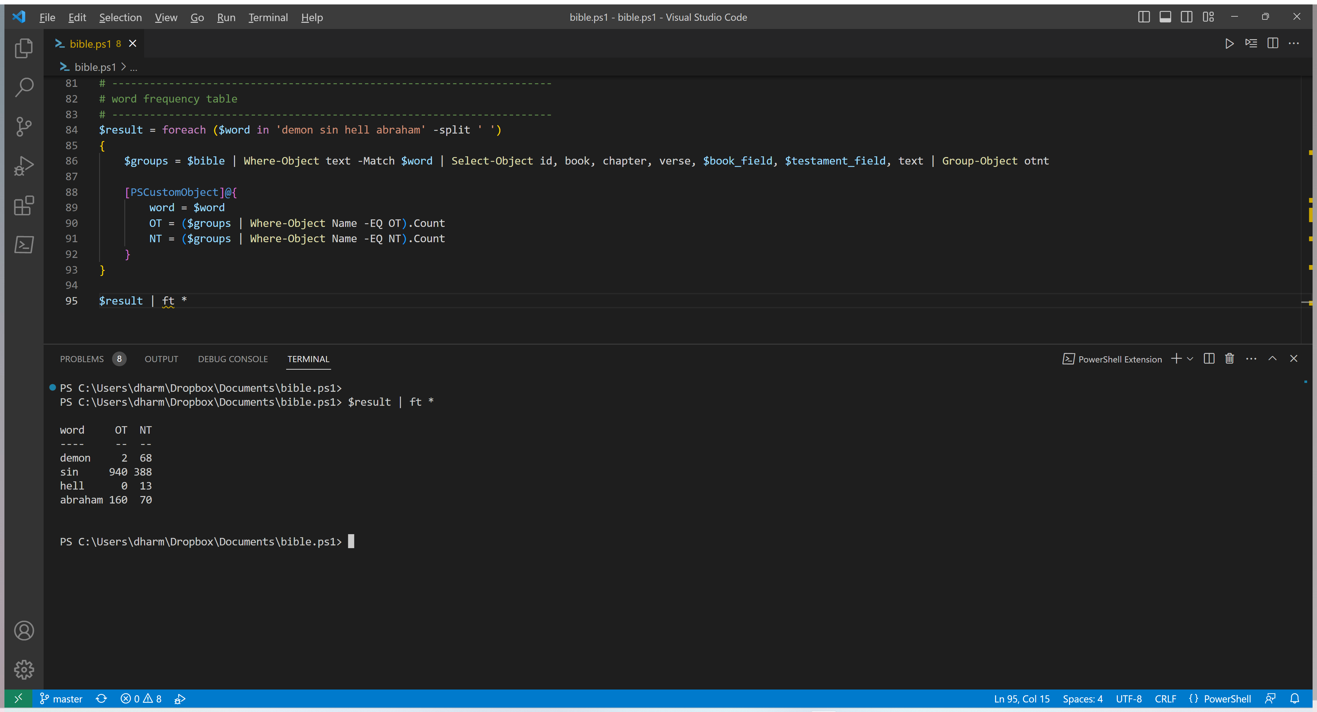Open the terminal profile dropdown chevron
1317x712 pixels.
coord(1191,358)
